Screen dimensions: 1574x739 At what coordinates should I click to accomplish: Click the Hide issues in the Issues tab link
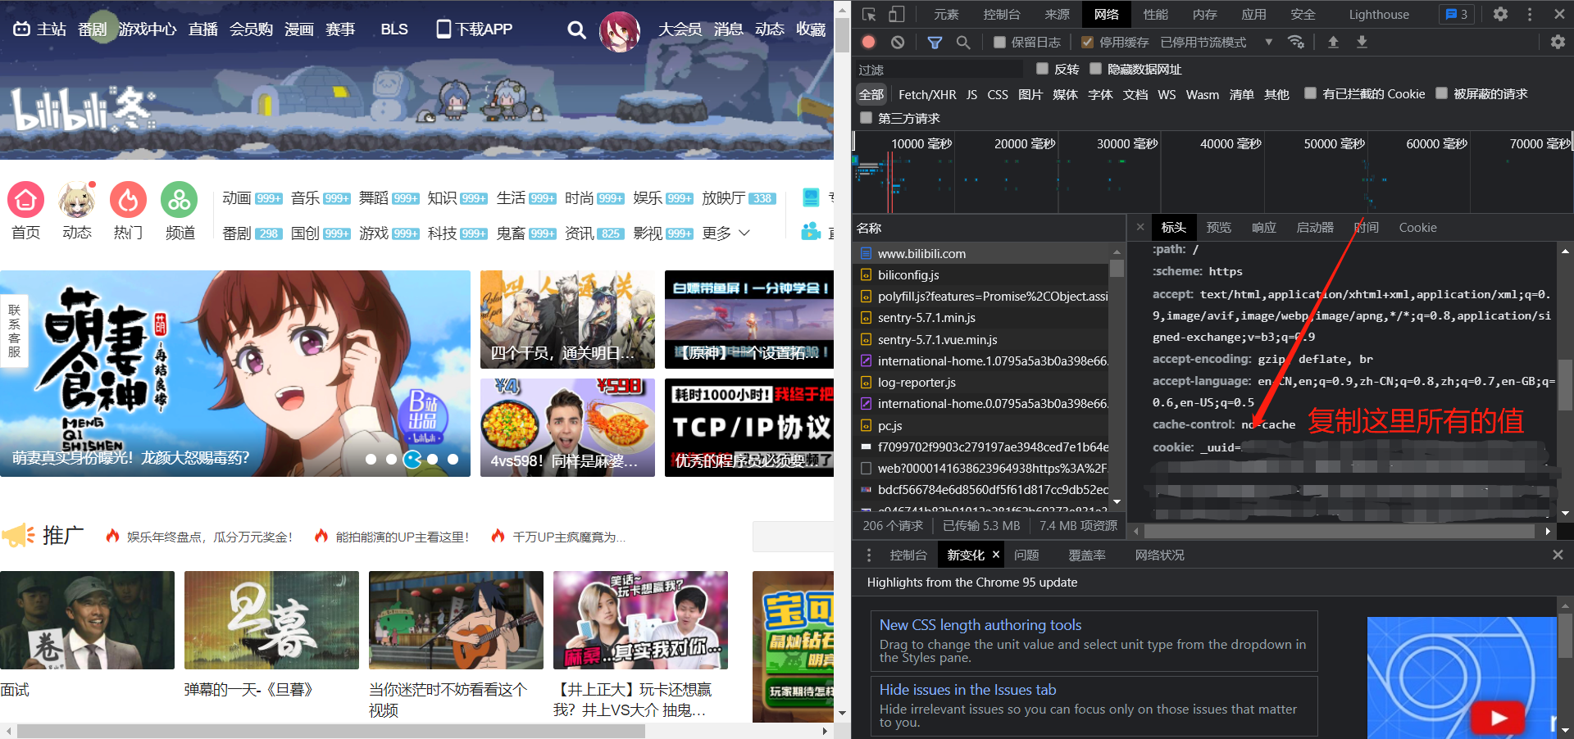pyautogui.click(x=967, y=689)
